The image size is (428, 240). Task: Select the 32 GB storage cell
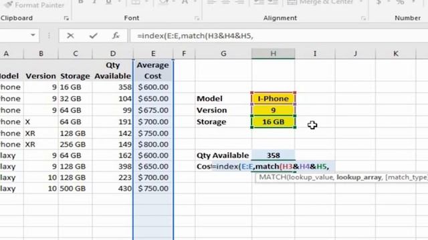coord(76,99)
